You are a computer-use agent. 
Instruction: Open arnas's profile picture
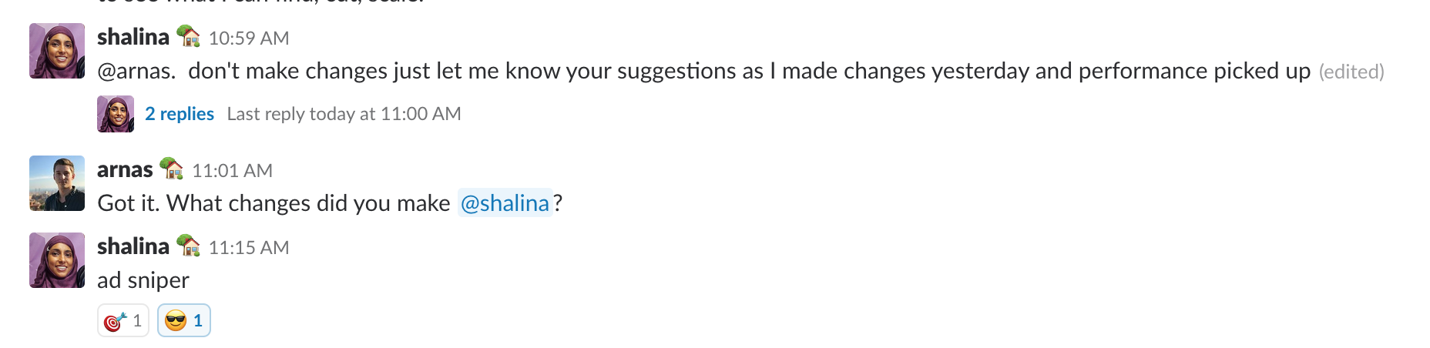point(57,183)
